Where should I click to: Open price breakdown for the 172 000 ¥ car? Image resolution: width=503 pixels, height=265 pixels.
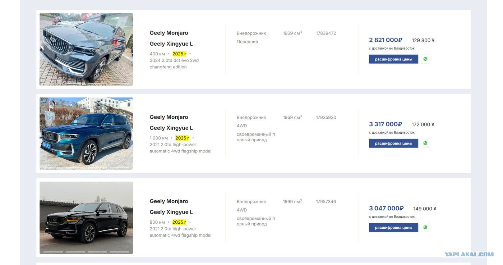[393, 143]
